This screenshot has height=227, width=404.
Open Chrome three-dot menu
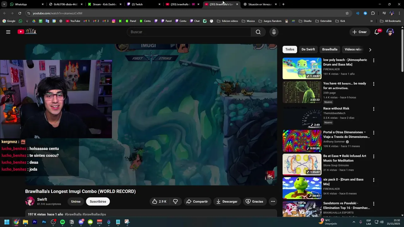click(x=399, y=13)
